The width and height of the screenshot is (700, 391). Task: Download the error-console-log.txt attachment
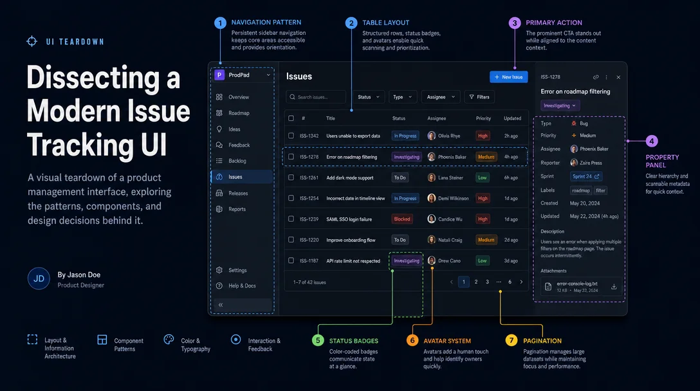click(614, 287)
